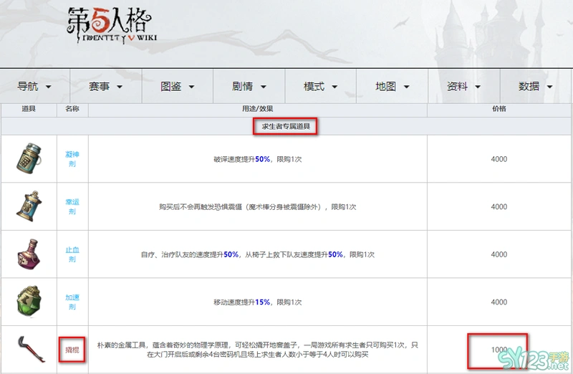The image size is (573, 374).
Task: Open the 图鉴 dropdown menu
Action: [x=178, y=87]
